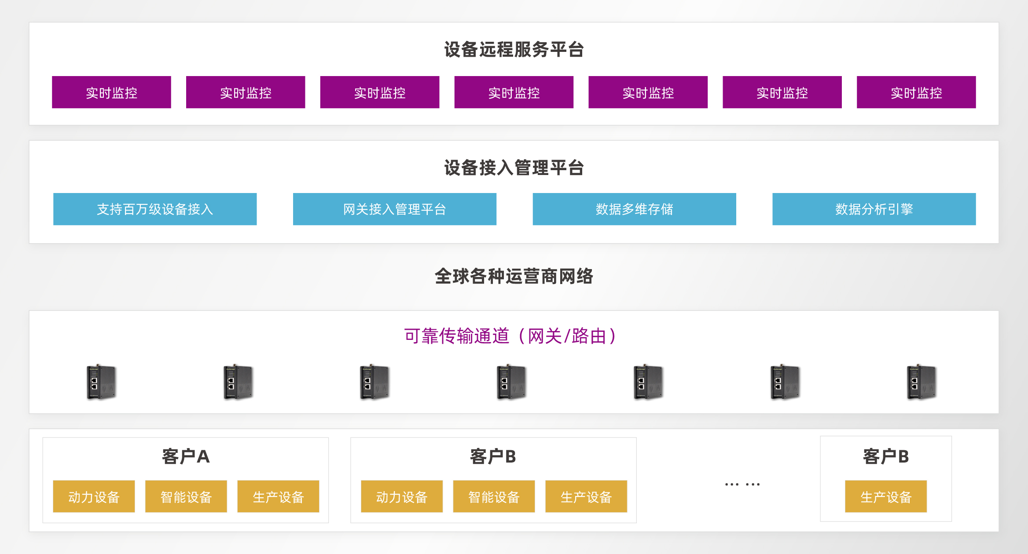Image resolution: width=1028 pixels, height=554 pixels.
Task: Click the last gateway device icon
Action: click(x=922, y=382)
